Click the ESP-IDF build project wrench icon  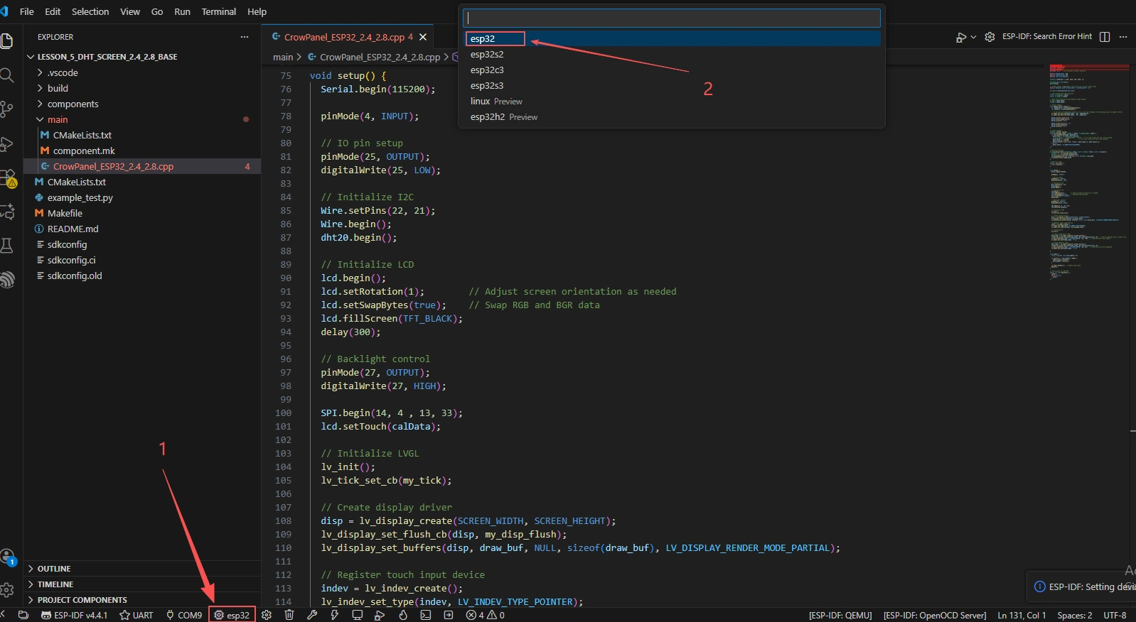(311, 615)
